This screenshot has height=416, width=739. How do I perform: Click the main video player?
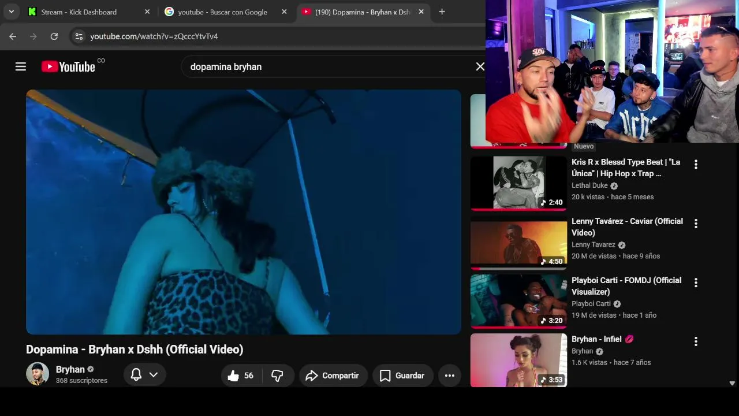coord(244,211)
